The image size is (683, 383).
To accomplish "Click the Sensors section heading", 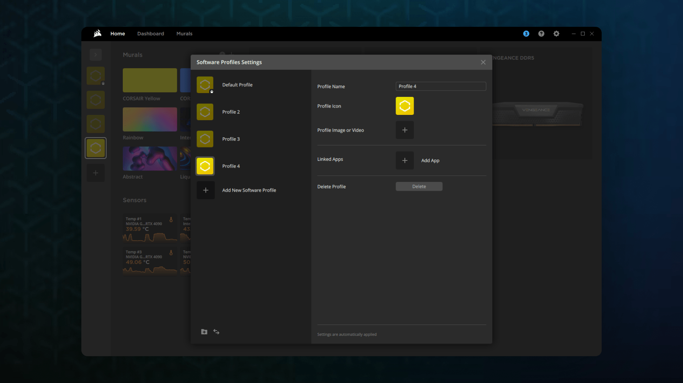I will pos(134,200).
